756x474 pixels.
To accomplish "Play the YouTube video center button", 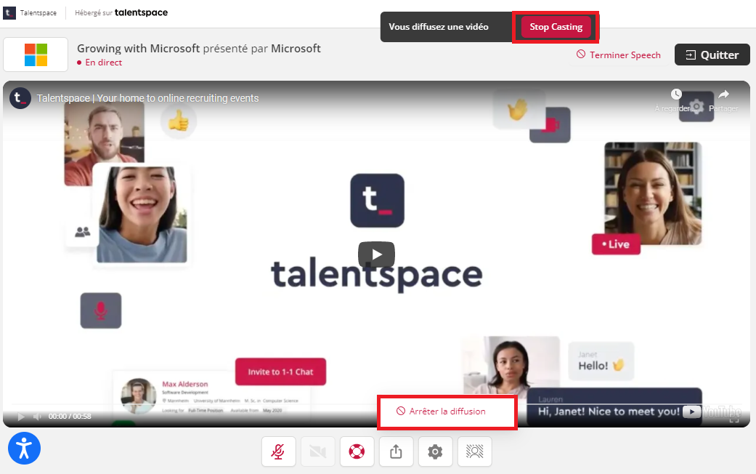I will coord(377,254).
